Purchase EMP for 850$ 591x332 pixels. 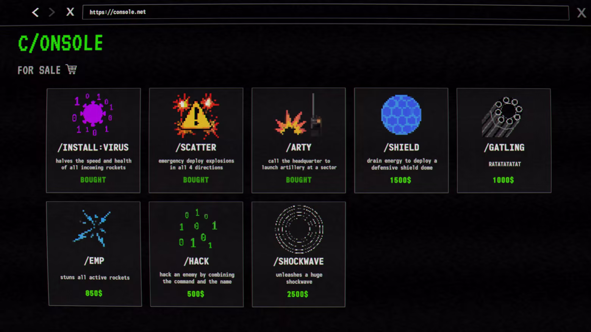pos(94,293)
